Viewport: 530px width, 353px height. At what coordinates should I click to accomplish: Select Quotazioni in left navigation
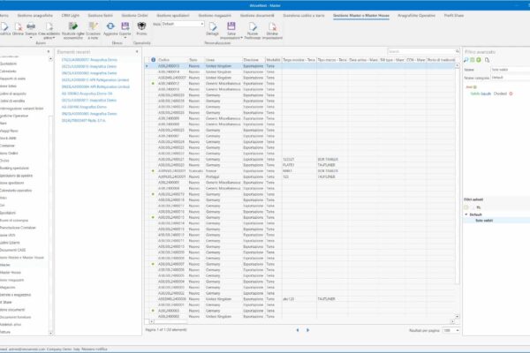point(8,64)
